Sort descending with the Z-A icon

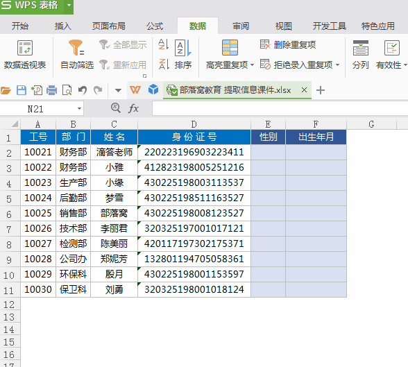[164, 64]
